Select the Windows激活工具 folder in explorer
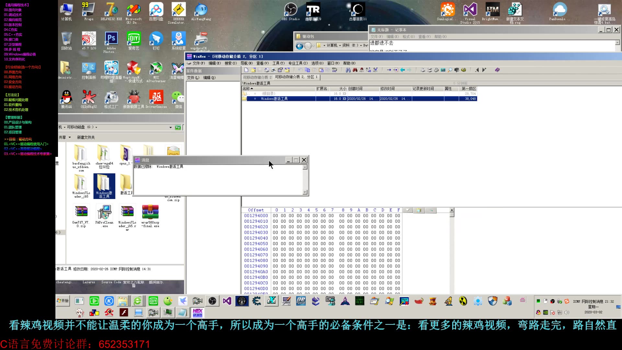Screen dimensions: 622x350 tap(104, 186)
